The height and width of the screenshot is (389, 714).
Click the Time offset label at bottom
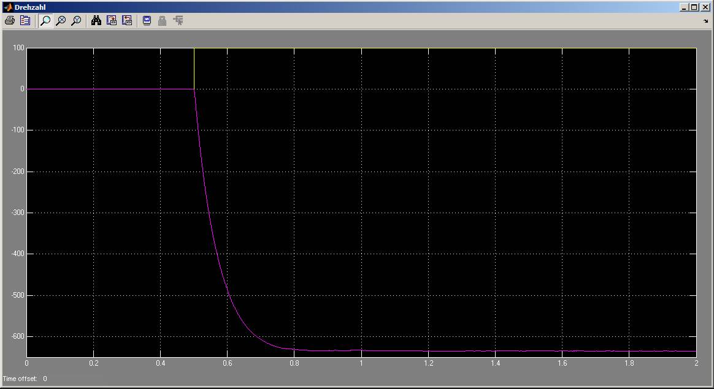coord(20,379)
